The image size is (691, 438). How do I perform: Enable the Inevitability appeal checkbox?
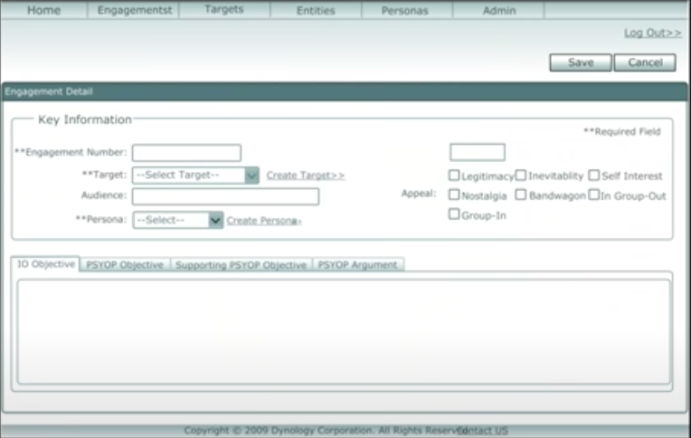click(x=521, y=176)
